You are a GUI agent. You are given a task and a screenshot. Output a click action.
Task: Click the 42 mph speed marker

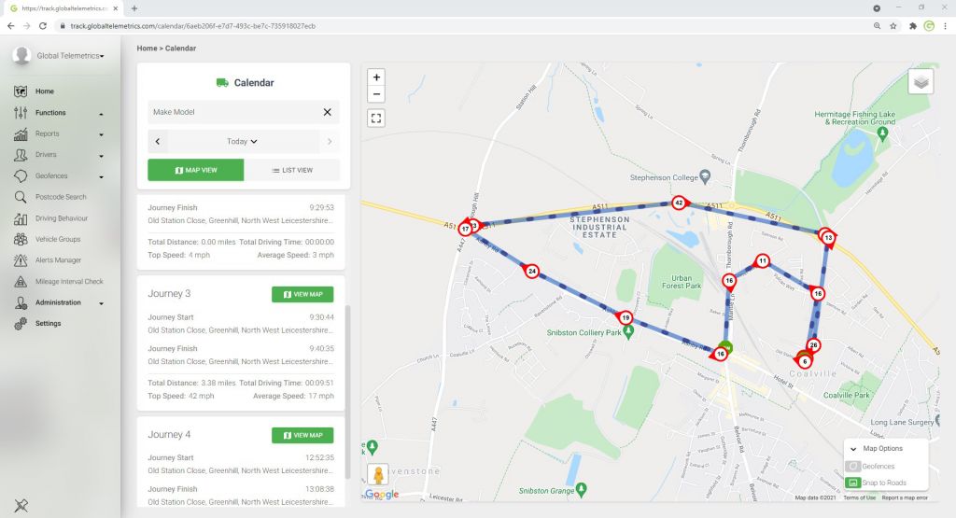pos(679,203)
